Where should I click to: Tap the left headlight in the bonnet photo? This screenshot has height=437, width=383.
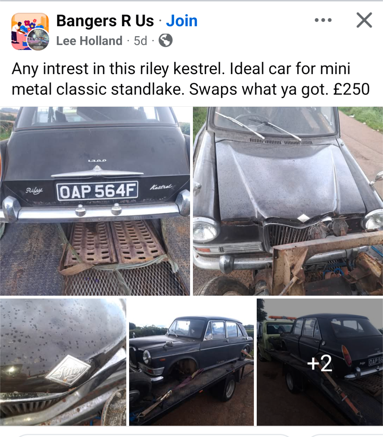[x=206, y=230]
